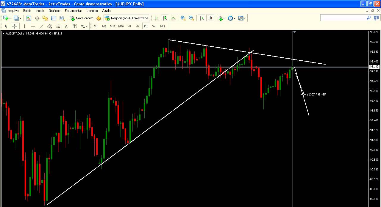Open the Data Window crosshair-target icon
This screenshot has height=207, width=381.
click(x=37, y=18)
